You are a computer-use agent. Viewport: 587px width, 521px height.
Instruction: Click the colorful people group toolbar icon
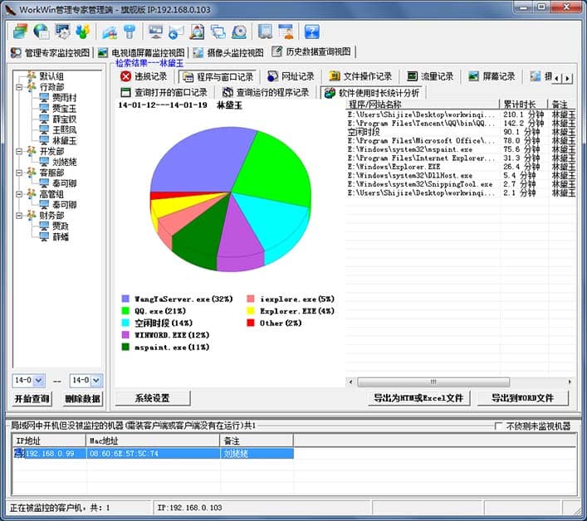pyautogui.click(x=83, y=32)
